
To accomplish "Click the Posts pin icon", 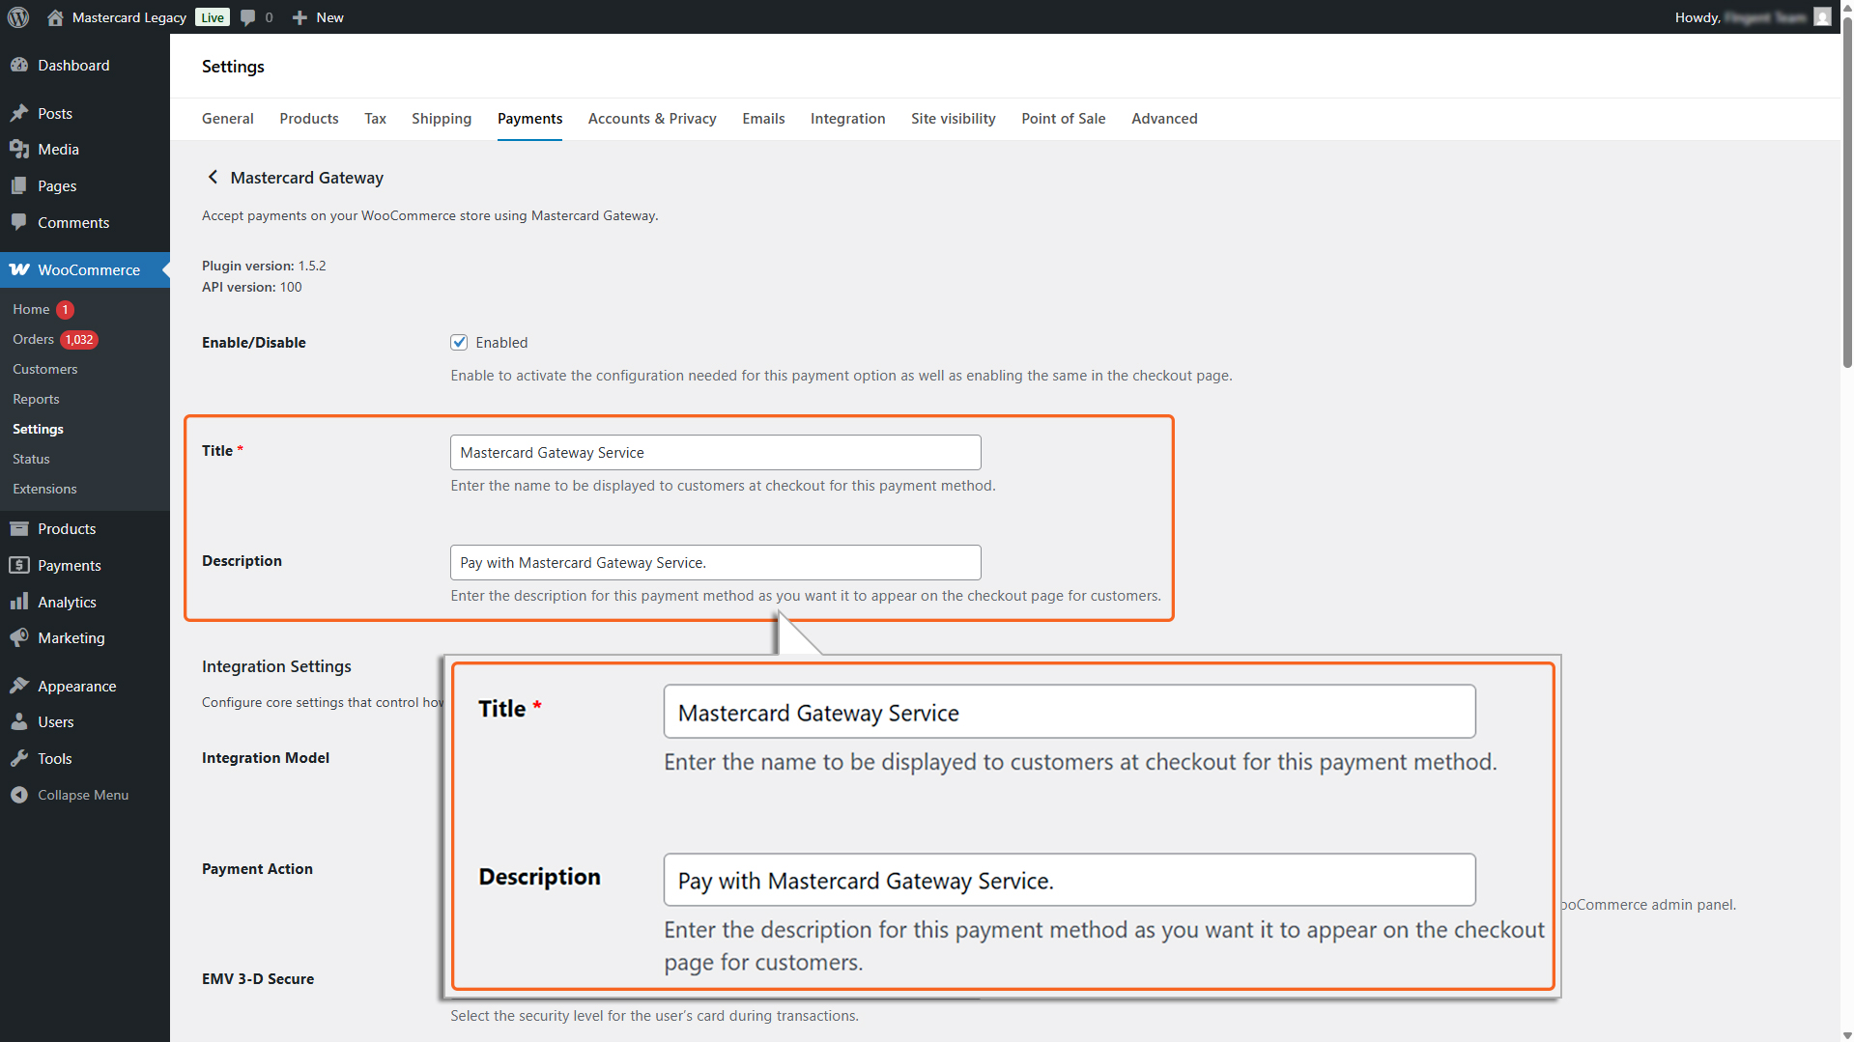I will point(19,113).
